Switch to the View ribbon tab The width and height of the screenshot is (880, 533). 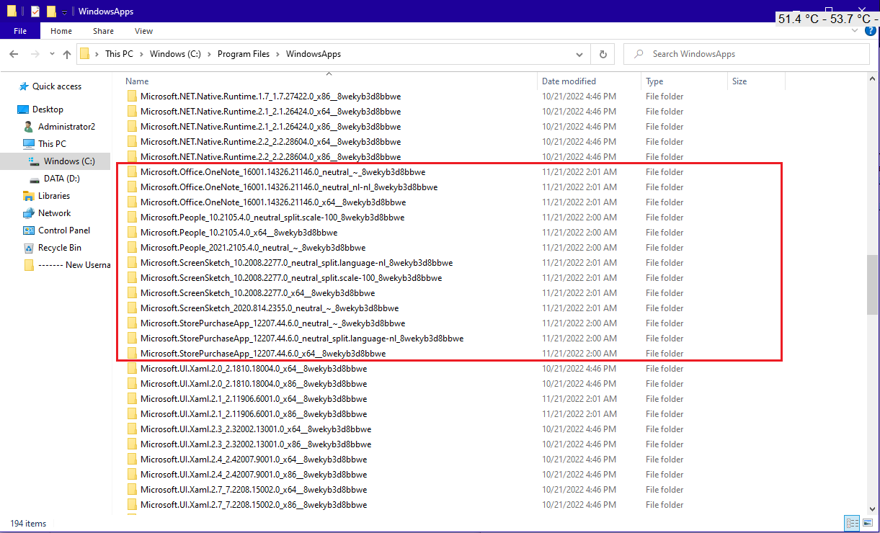click(x=143, y=31)
